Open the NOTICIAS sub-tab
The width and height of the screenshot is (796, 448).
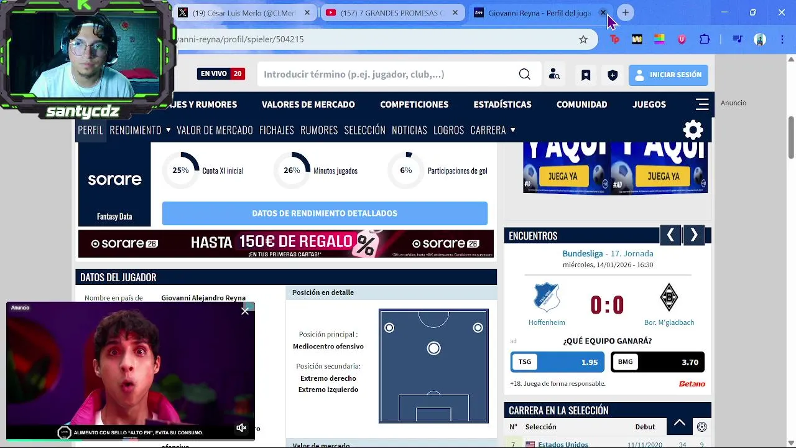[409, 130]
